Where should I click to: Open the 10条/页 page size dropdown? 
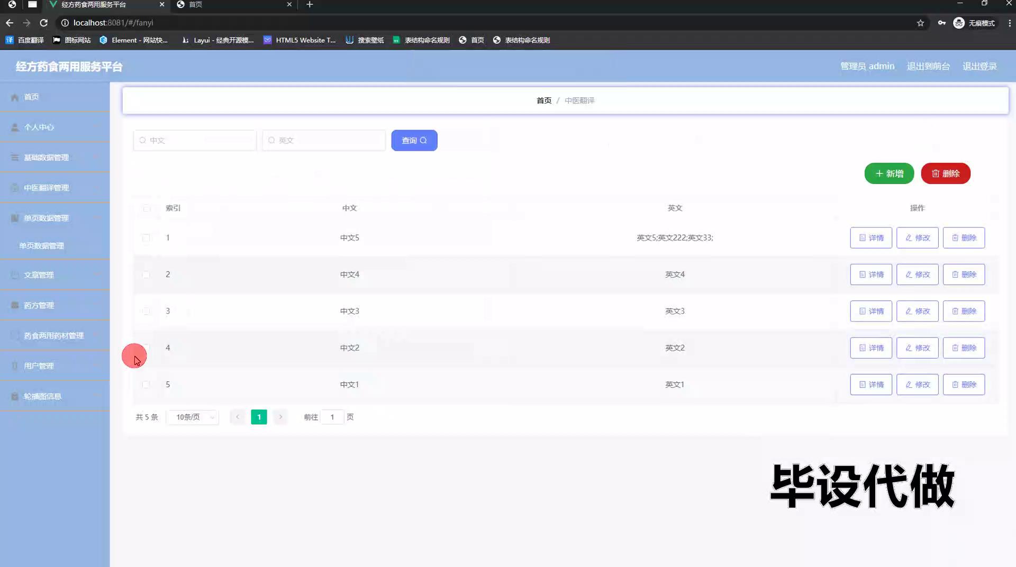pos(193,417)
